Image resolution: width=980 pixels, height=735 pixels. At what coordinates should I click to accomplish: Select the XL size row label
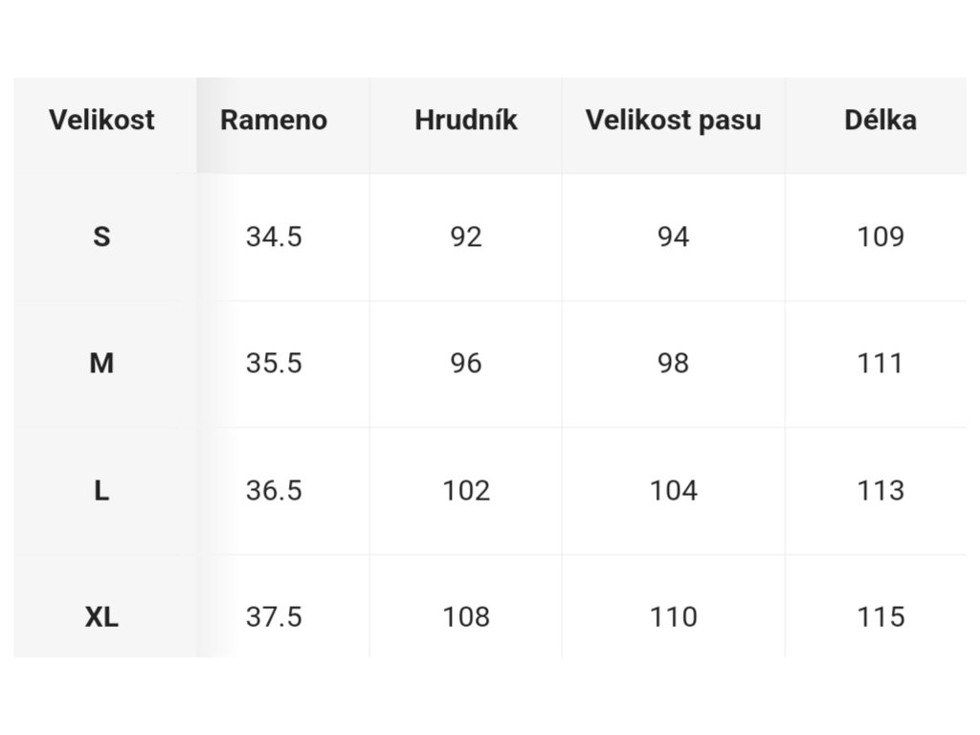(x=101, y=617)
